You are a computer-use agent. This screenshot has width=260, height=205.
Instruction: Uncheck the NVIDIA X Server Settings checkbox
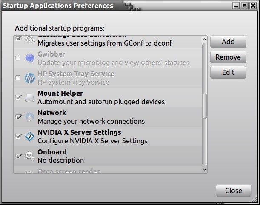[x=18, y=137]
